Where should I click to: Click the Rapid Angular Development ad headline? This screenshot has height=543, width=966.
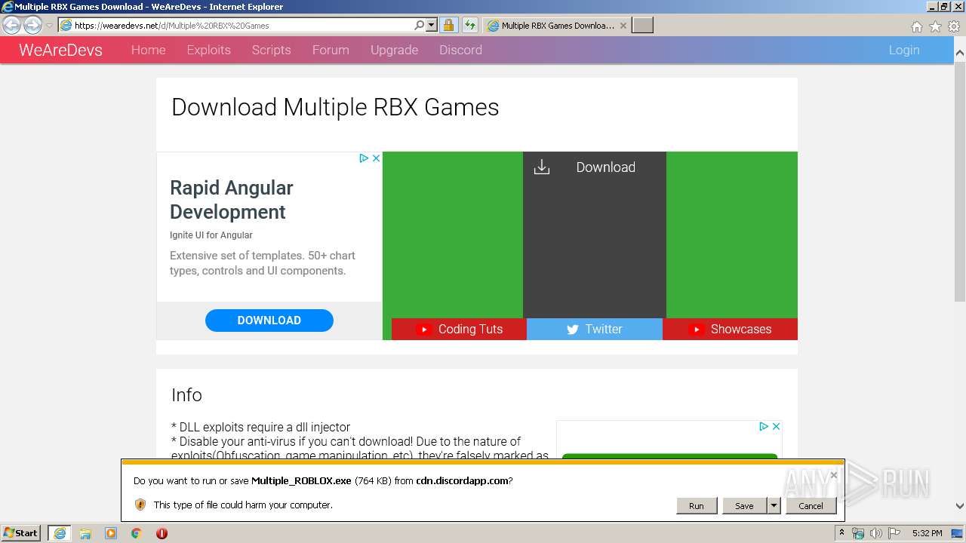(x=232, y=200)
